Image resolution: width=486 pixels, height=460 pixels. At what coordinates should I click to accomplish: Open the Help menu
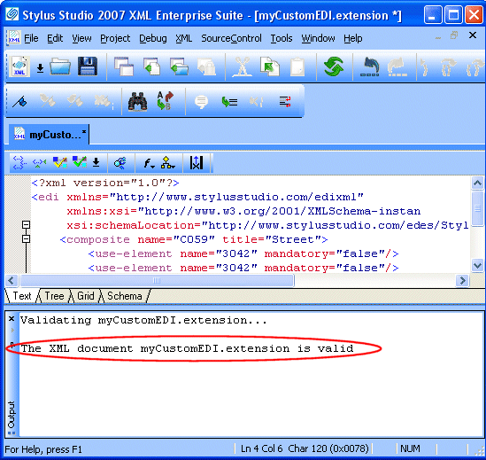[352, 38]
